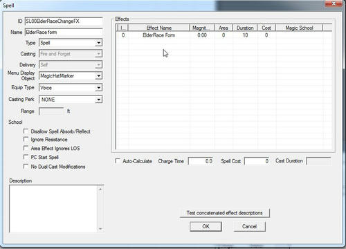Focus the Name text field
Image resolution: width=346 pixels, height=249 pixels.
[x=64, y=33]
